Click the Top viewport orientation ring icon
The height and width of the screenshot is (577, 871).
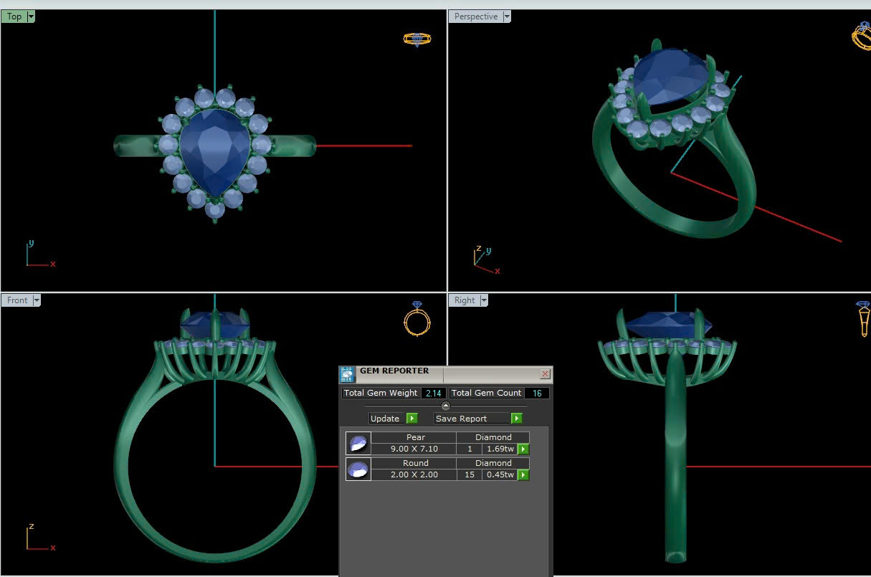tap(417, 39)
